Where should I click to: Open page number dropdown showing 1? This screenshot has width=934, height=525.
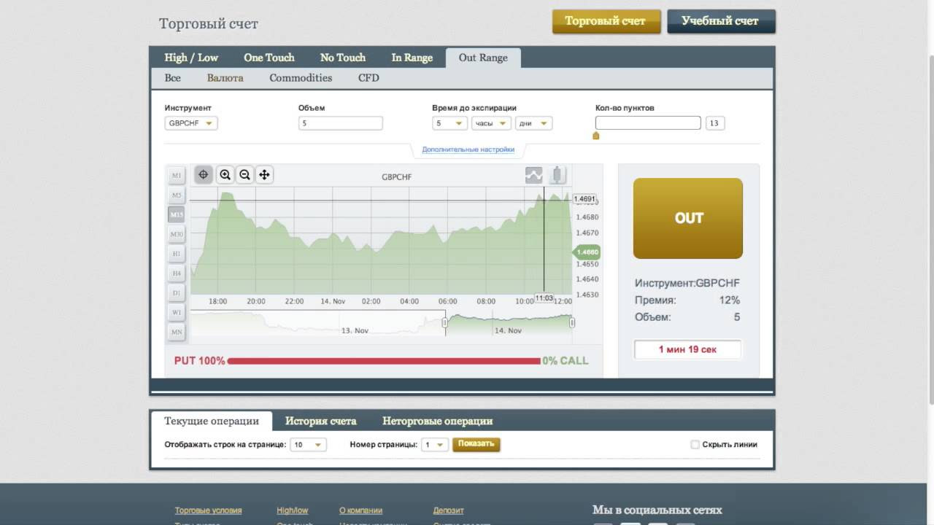[435, 444]
